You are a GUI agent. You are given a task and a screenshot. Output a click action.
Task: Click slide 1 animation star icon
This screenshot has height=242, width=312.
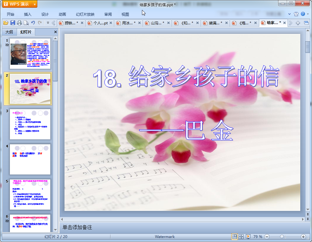coord(7,45)
